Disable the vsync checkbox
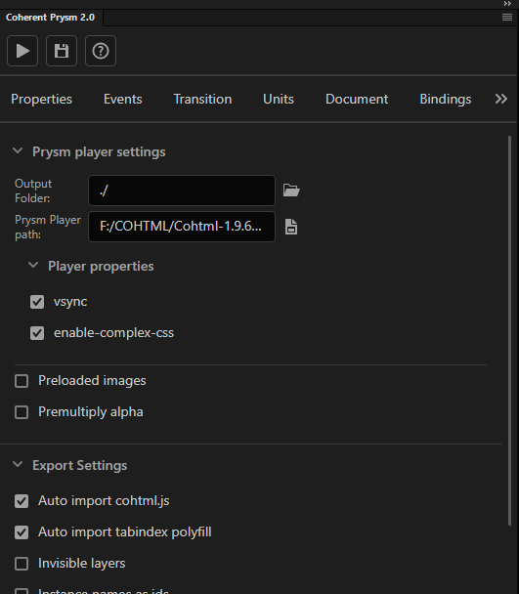Viewport: 519px width, 594px height. pos(37,302)
